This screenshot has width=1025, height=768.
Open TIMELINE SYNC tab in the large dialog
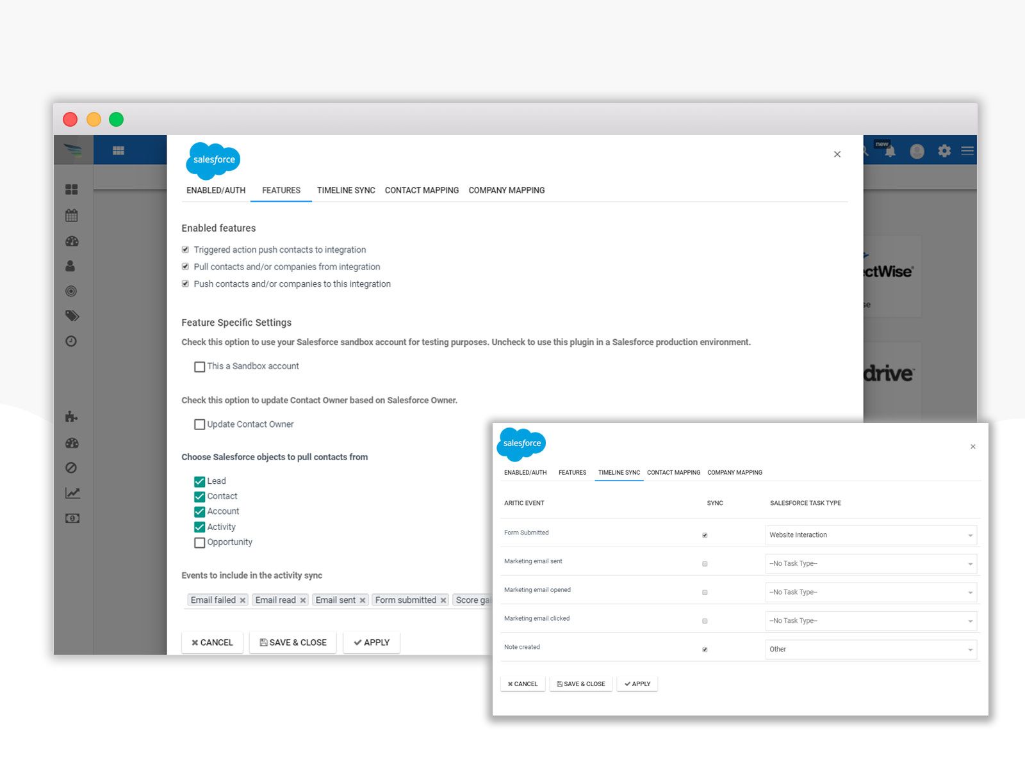click(346, 190)
